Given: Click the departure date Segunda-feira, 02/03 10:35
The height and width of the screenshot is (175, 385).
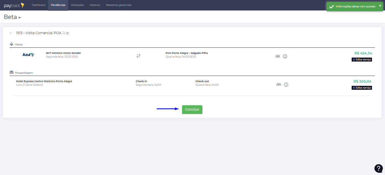Looking at the screenshot, I should (62, 57).
